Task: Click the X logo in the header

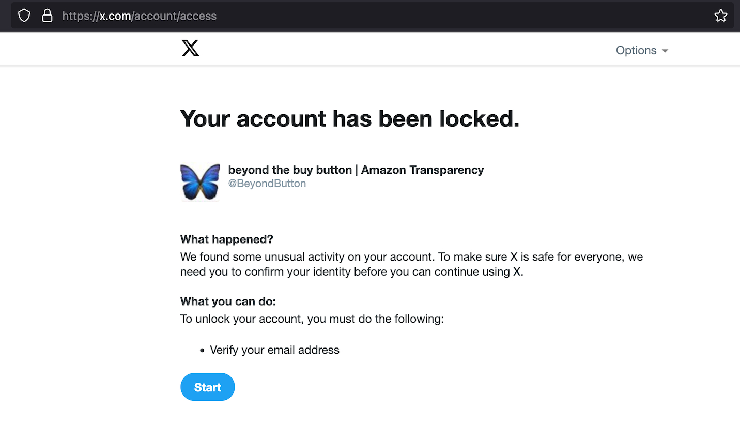Action: point(190,49)
